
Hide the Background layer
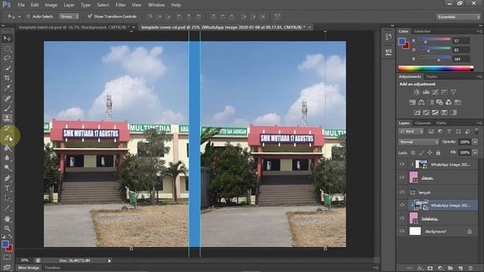402,231
